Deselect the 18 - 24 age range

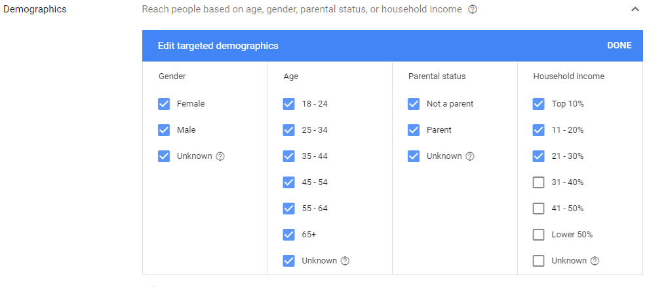click(289, 104)
